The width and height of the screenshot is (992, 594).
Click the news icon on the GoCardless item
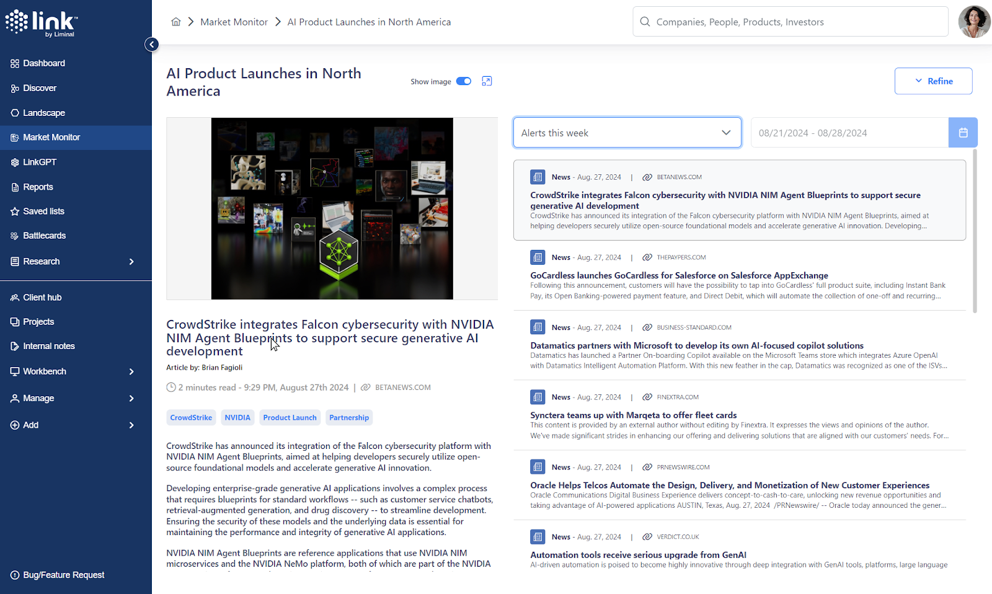[538, 257]
